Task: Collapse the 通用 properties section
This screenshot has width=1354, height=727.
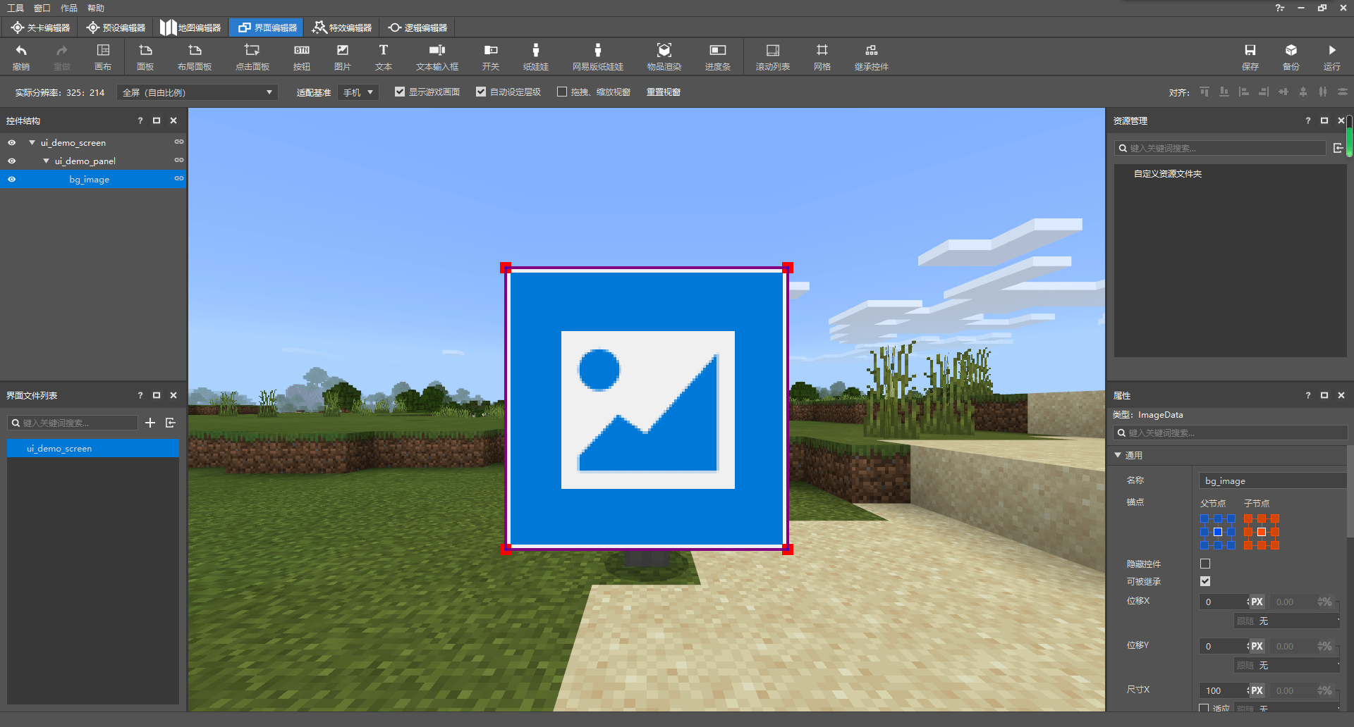Action: coord(1118,455)
